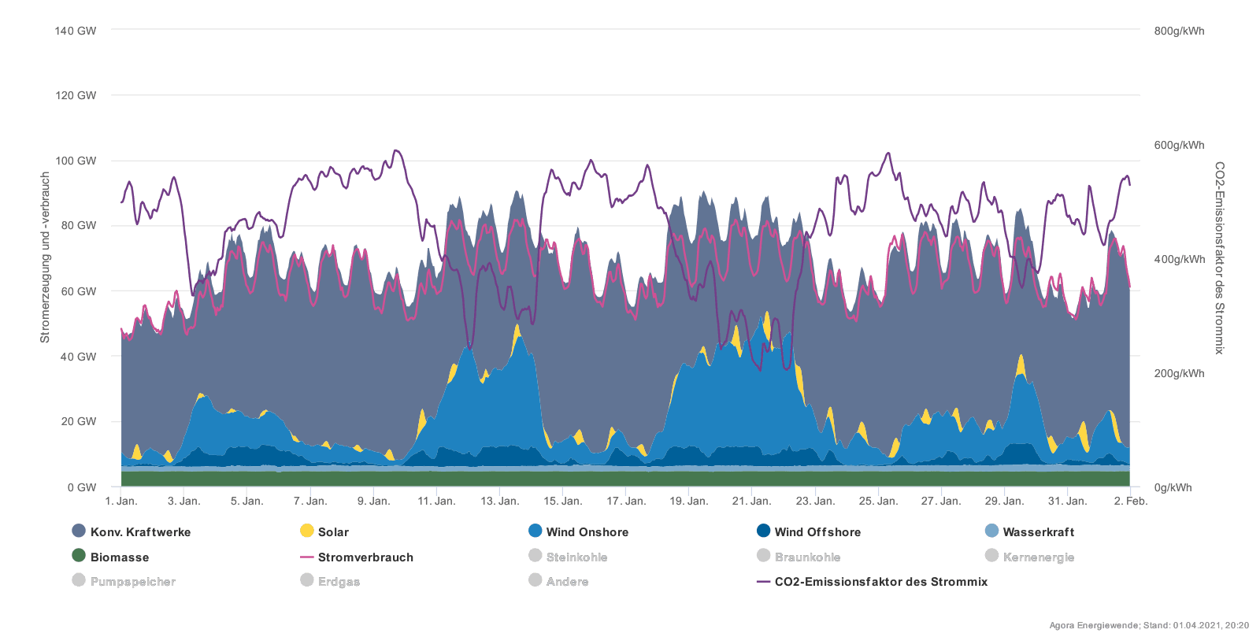The height and width of the screenshot is (633, 1260).
Task: Click the '600g/kWh' right axis value
Action: pos(1179,145)
